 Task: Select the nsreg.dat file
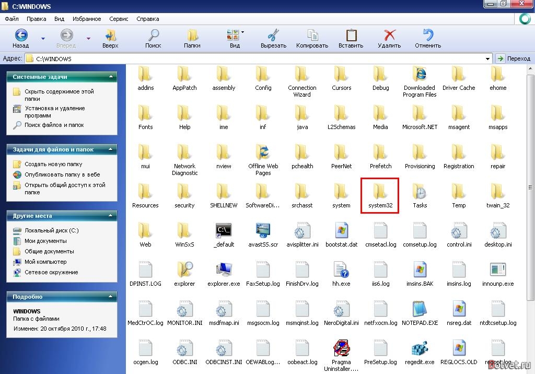[459, 313]
